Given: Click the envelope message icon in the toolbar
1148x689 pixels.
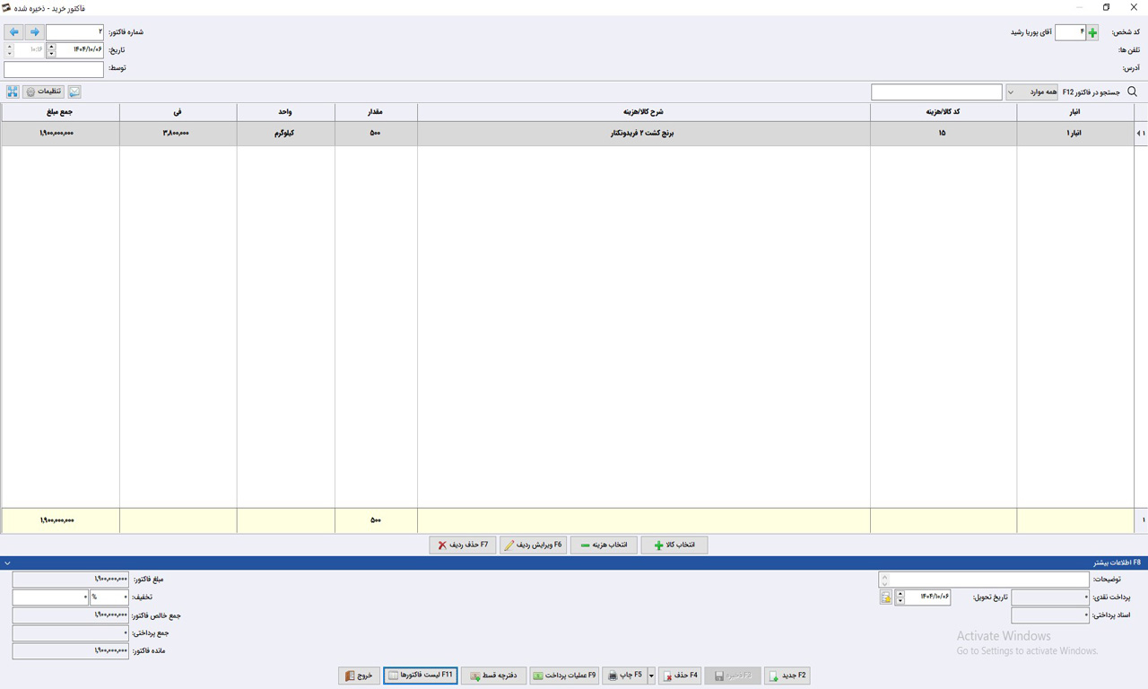Looking at the screenshot, I should tap(74, 92).
